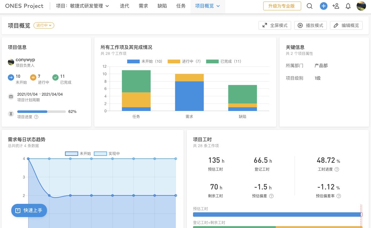Open the 进行中 status dropdown
The height and width of the screenshot is (228, 371).
44,25
